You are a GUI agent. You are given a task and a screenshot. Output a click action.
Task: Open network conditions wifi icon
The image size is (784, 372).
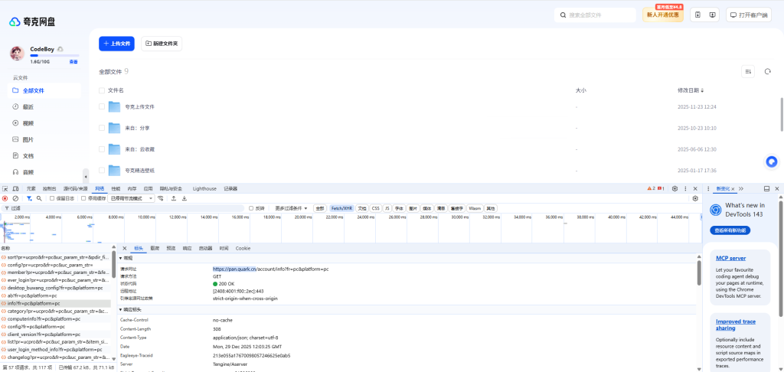coord(161,198)
